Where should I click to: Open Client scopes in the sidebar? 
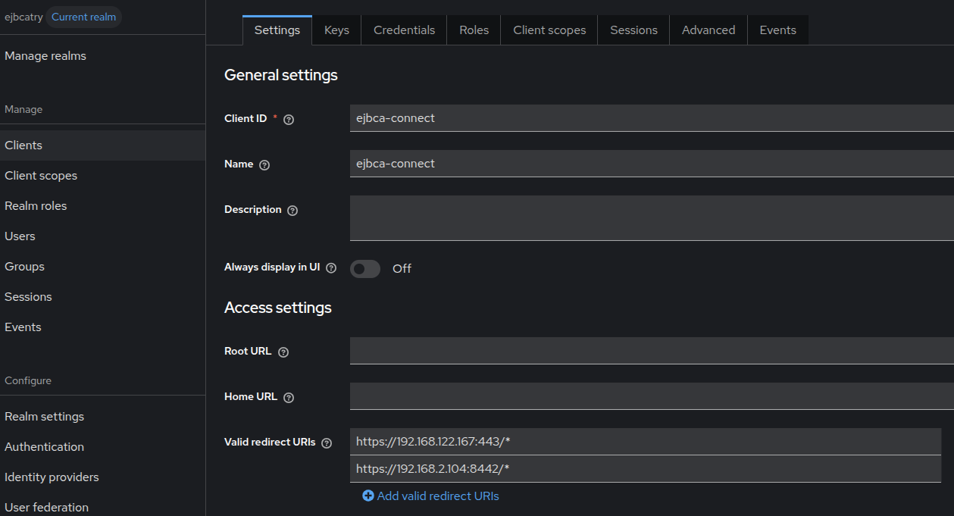point(102,176)
